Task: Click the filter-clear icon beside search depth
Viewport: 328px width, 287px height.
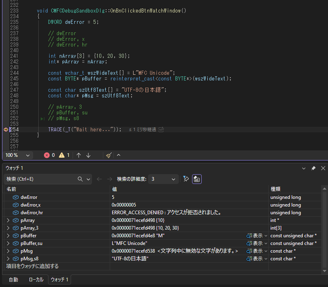Action: (x=186, y=179)
